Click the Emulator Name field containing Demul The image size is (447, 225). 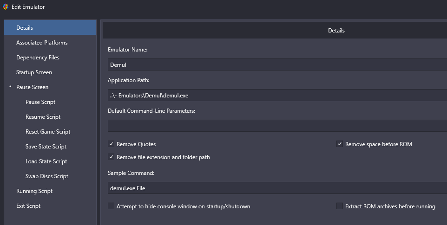277,64
